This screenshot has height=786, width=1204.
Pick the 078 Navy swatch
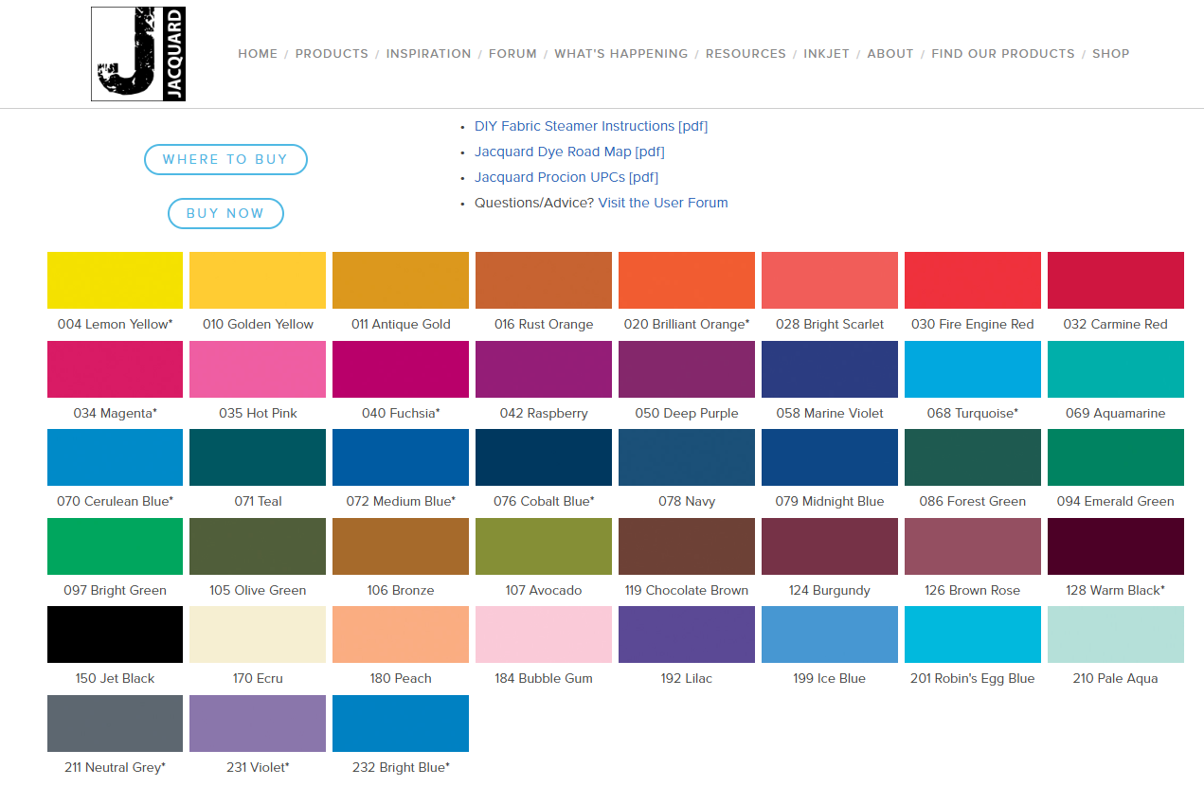tap(687, 457)
